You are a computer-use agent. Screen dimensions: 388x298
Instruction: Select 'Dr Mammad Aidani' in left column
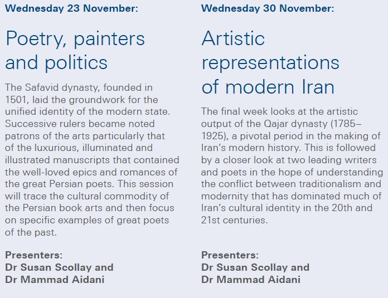tap(55, 280)
